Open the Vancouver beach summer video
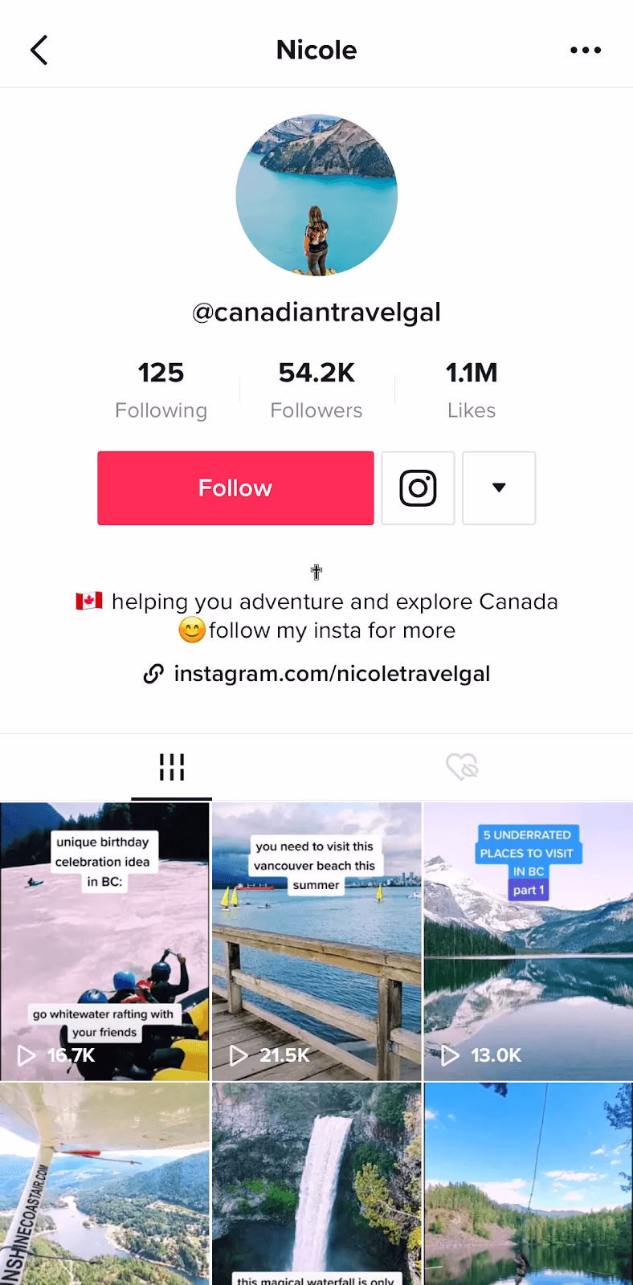This screenshot has height=1285, width=633. [x=316, y=941]
